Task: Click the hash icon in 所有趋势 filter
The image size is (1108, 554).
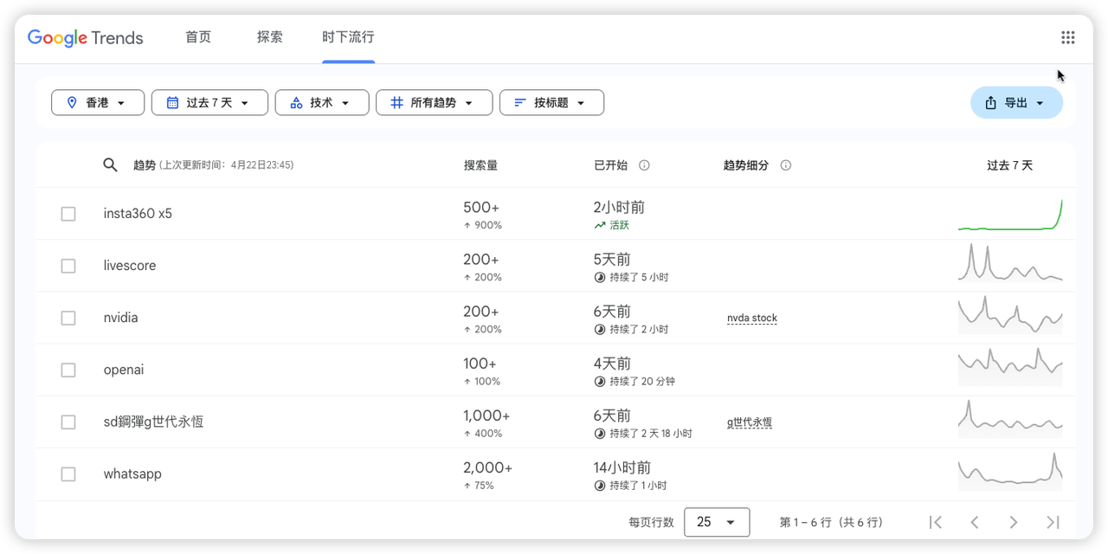Action: pos(396,102)
